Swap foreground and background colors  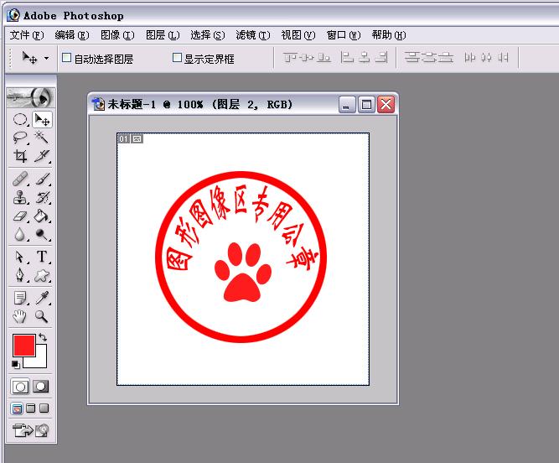(x=43, y=337)
